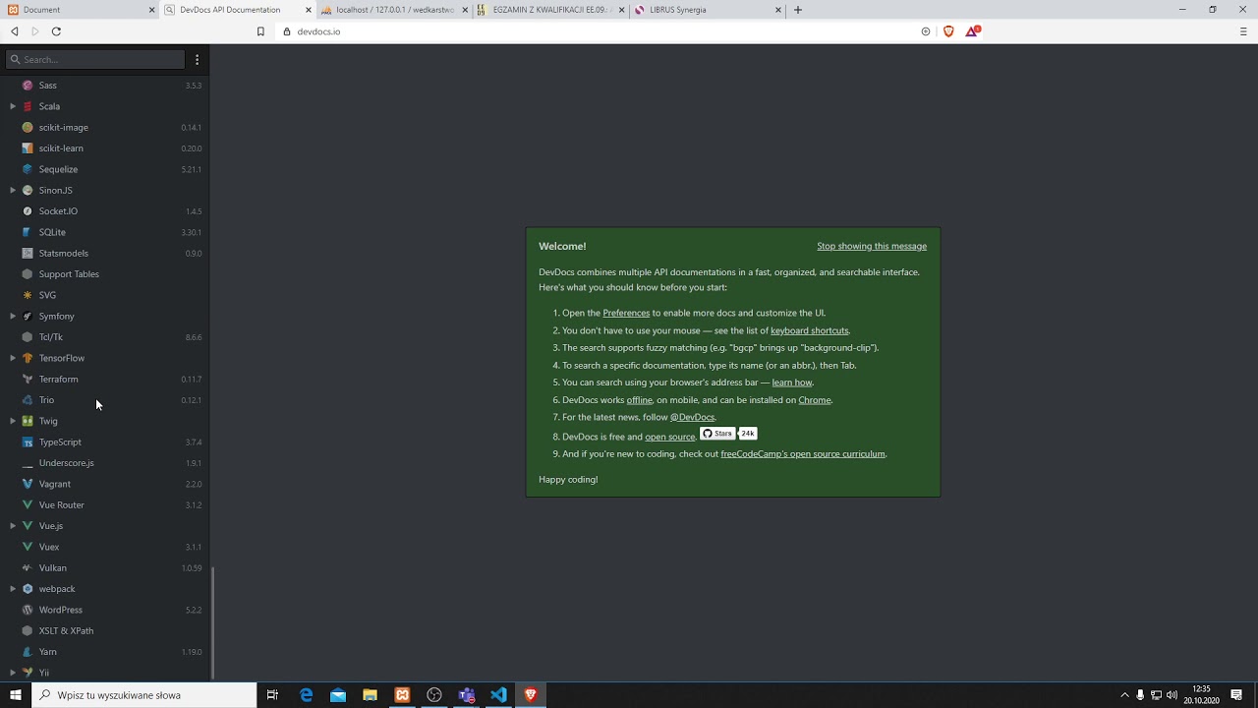Open the open source link
The width and height of the screenshot is (1258, 708).
[670, 437]
